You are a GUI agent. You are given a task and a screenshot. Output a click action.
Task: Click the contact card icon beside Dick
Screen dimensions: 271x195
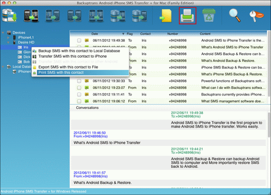point(20,57)
